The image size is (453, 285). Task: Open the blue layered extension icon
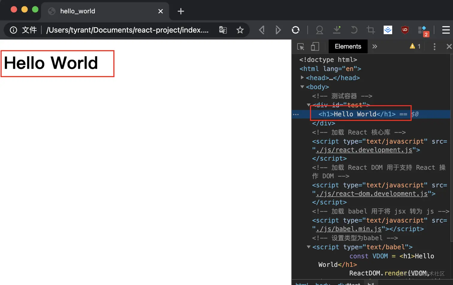[x=388, y=30]
